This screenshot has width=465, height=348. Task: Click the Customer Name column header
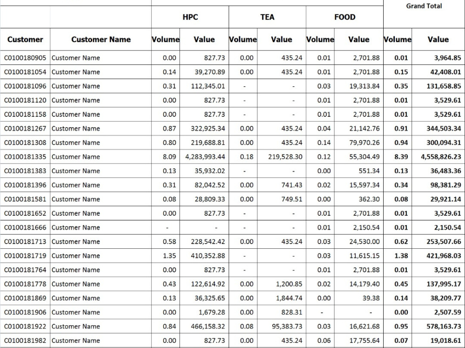(101, 39)
